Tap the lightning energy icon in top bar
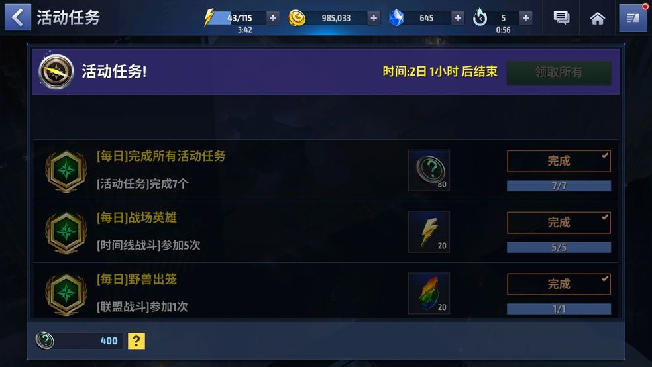 pyautogui.click(x=209, y=17)
